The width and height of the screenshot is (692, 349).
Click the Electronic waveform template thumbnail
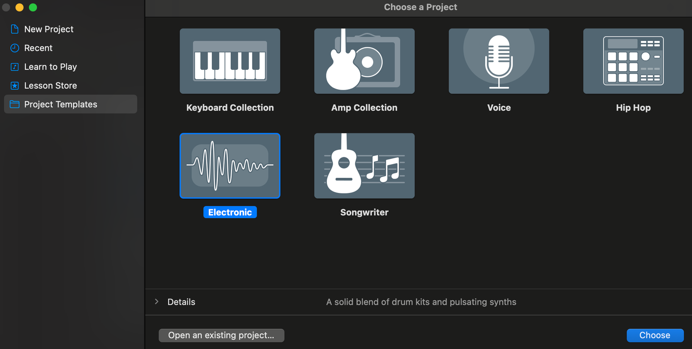coord(230,166)
